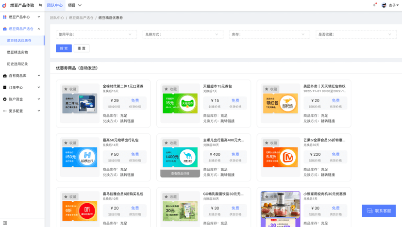The width and height of the screenshot is (402, 227).
Task: Open the notification bell icon
Action: [x=374, y=5]
